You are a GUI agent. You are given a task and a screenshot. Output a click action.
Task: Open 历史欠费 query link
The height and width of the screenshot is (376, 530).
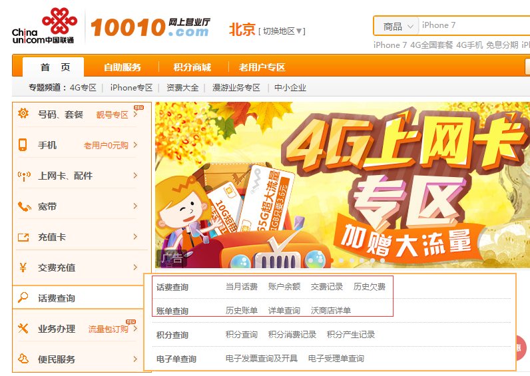pos(370,287)
